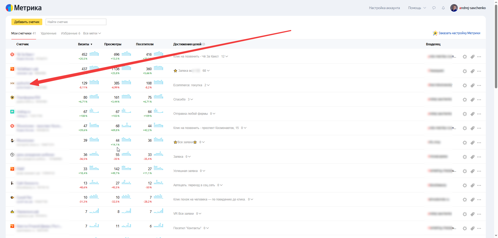Switch to Удаленные tab
This screenshot has height=238, width=498.
(49, 33)
